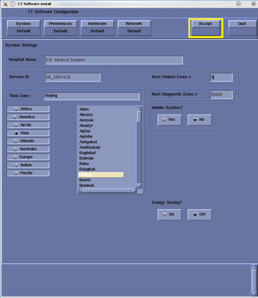The image size is (258, 298).
Task: Choose the Europe time zone region
Action: pyautogui.click(x=28, y=157)
